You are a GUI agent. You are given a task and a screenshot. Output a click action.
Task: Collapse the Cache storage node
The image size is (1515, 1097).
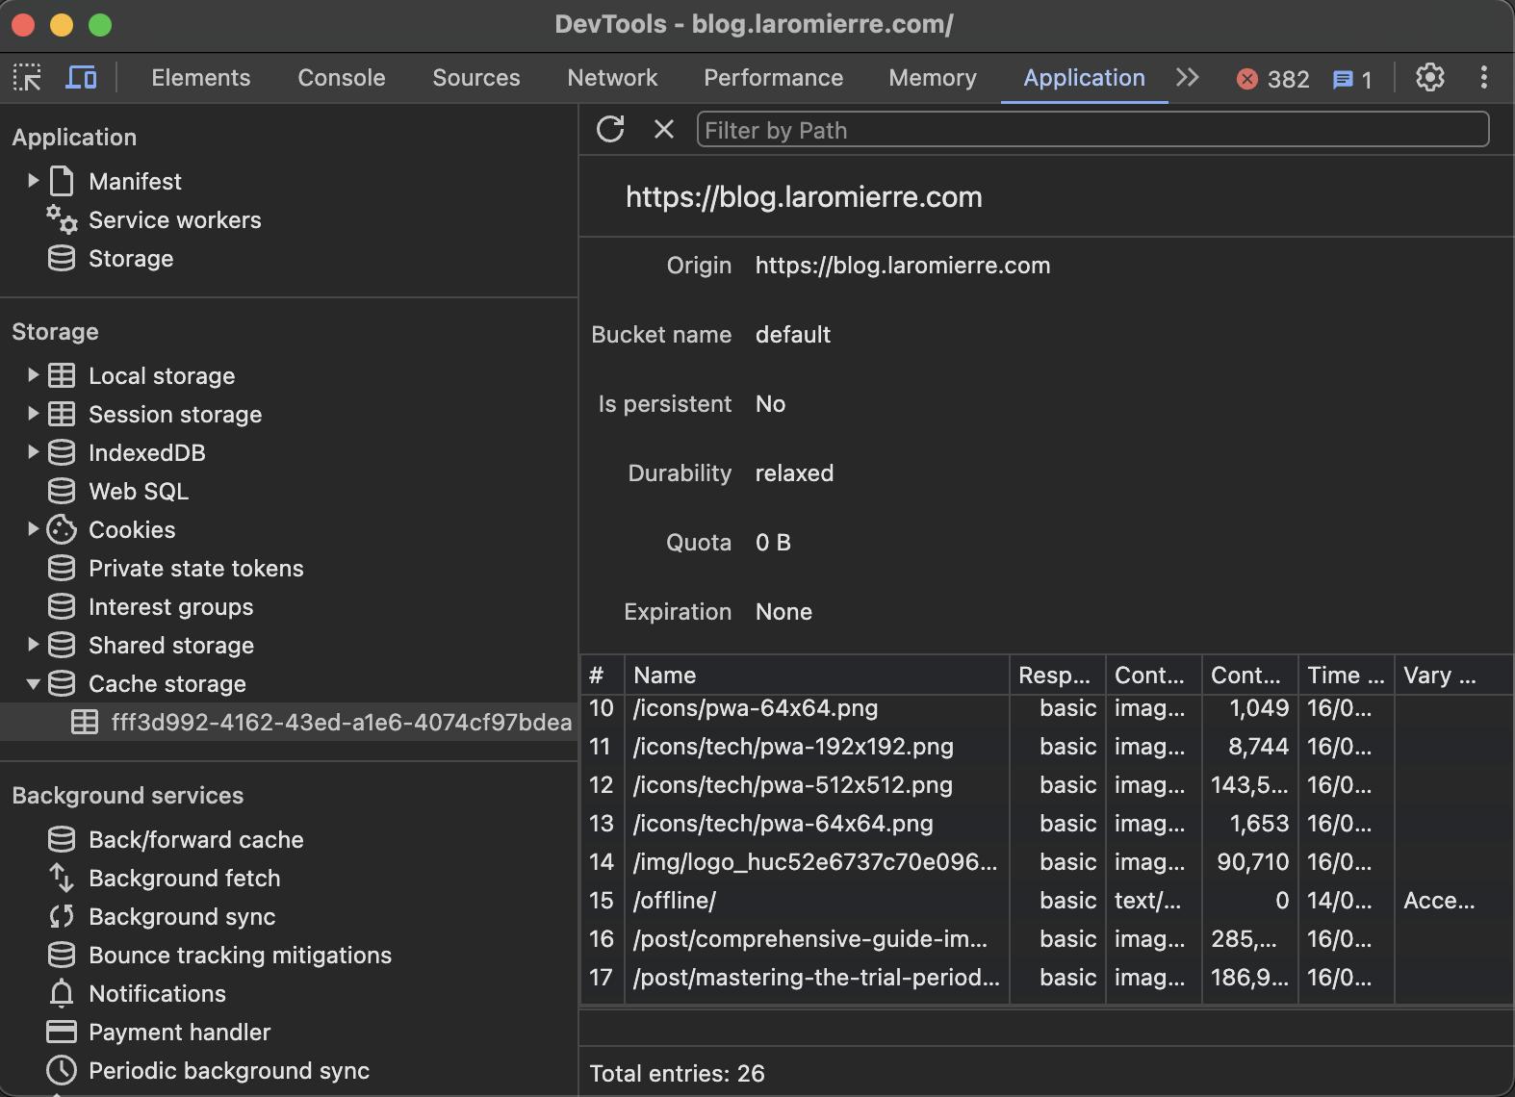coord(33,683)
